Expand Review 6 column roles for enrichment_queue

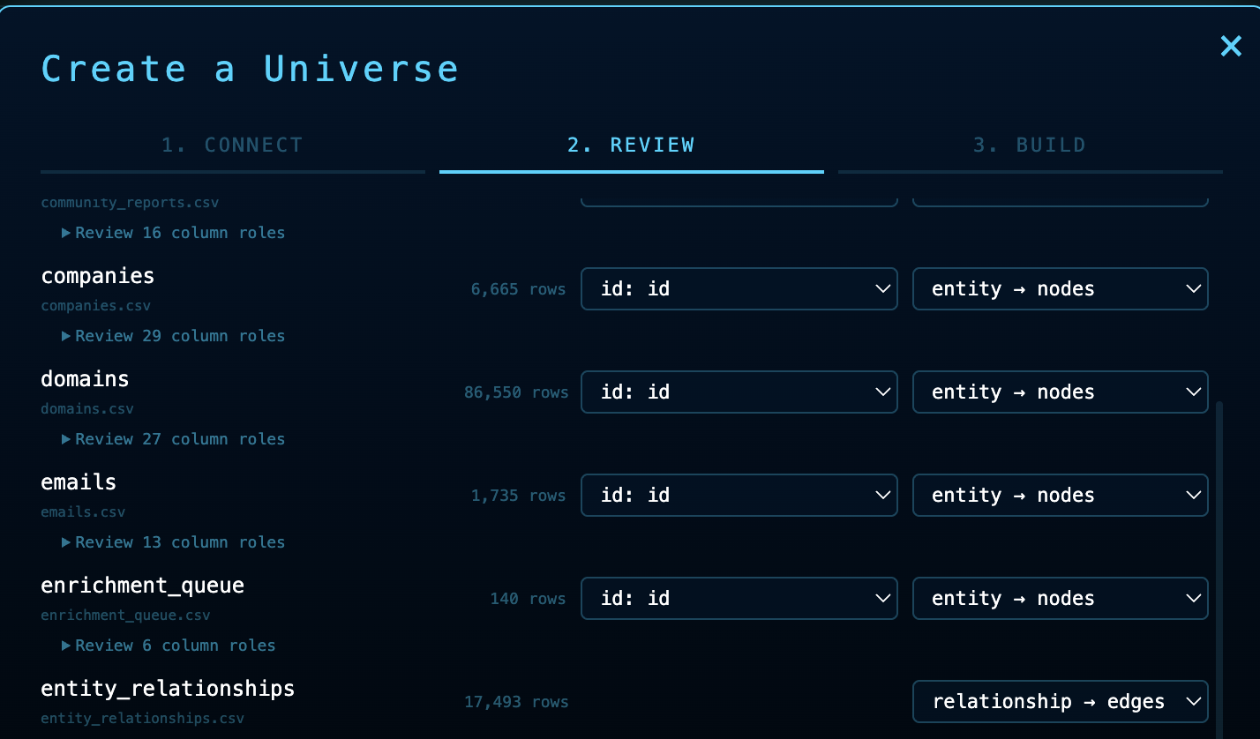click(x=169, y=646)
